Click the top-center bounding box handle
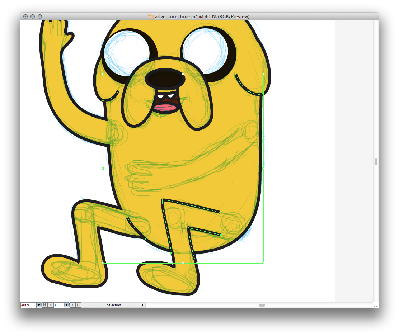399x336 pixels. point(183,74)
